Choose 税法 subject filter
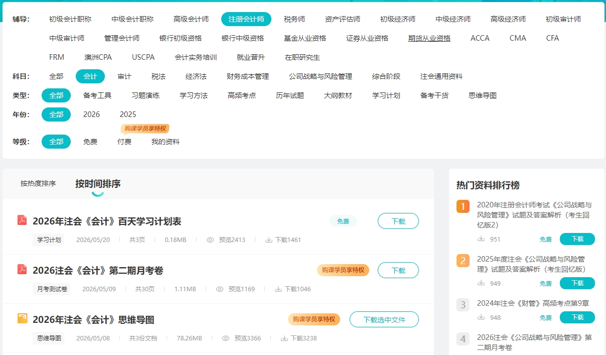The image size is (606, 355). tap(159, 76)
